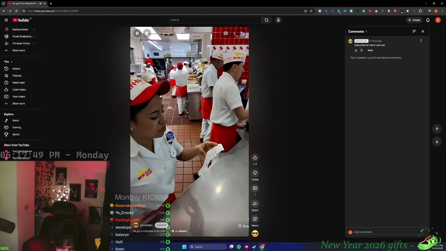This screenshot has width=446, height=251.
Task: Open Chrome three-dot menu
Action: click(x=442, y=11)
